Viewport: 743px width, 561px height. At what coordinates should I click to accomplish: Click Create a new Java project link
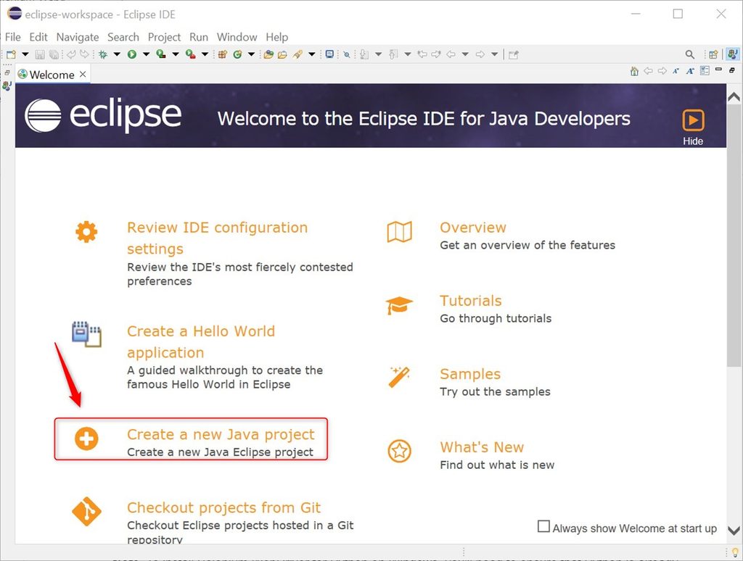[x=221, y=434]
